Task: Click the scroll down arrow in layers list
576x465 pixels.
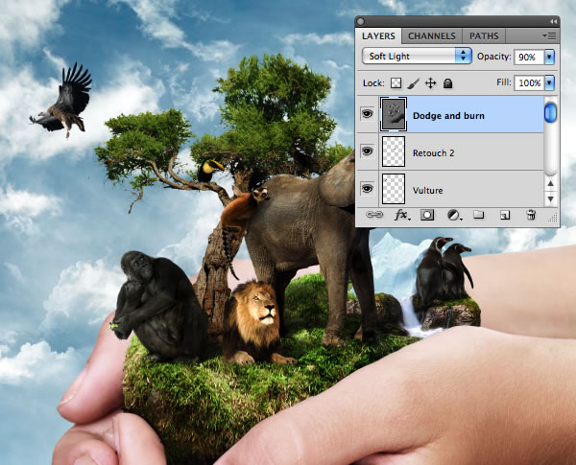Action: pyautogui.click(x=550, y=198)
